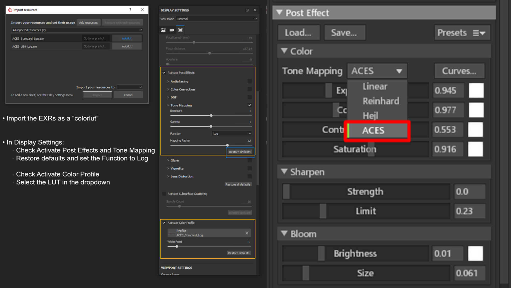The image size is (511, 288).
Task: Open the Function Log dropdown
Action: 232,134
